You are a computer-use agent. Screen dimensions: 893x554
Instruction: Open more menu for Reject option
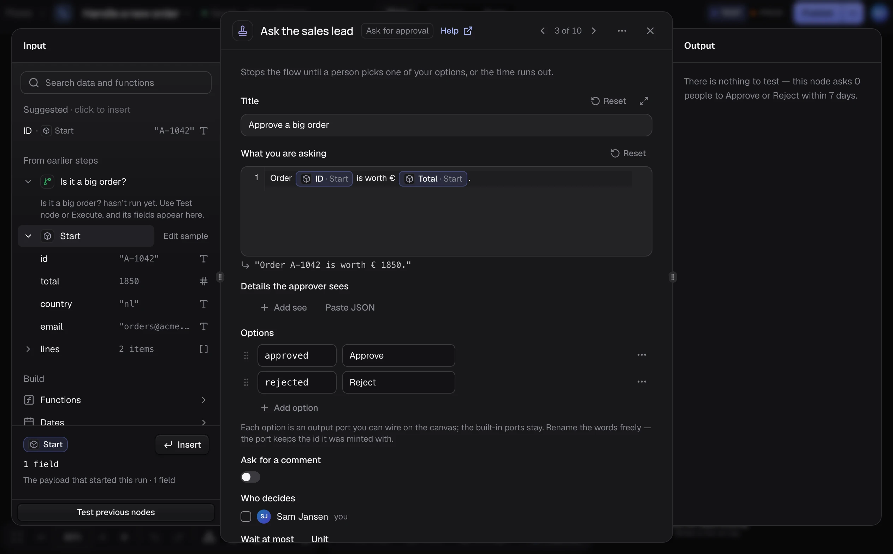641,382
